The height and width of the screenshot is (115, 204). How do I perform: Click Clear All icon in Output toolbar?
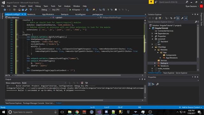click(x=82, y=83)
